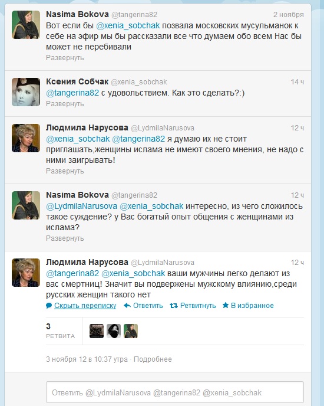Click the 3 РЕТВИТА count
This screenshot has width=324, height=406.
[61, 331]
